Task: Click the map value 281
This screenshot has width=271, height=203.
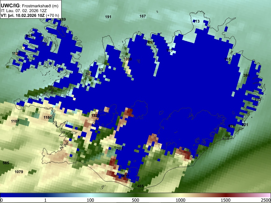Action: (120, 149)
